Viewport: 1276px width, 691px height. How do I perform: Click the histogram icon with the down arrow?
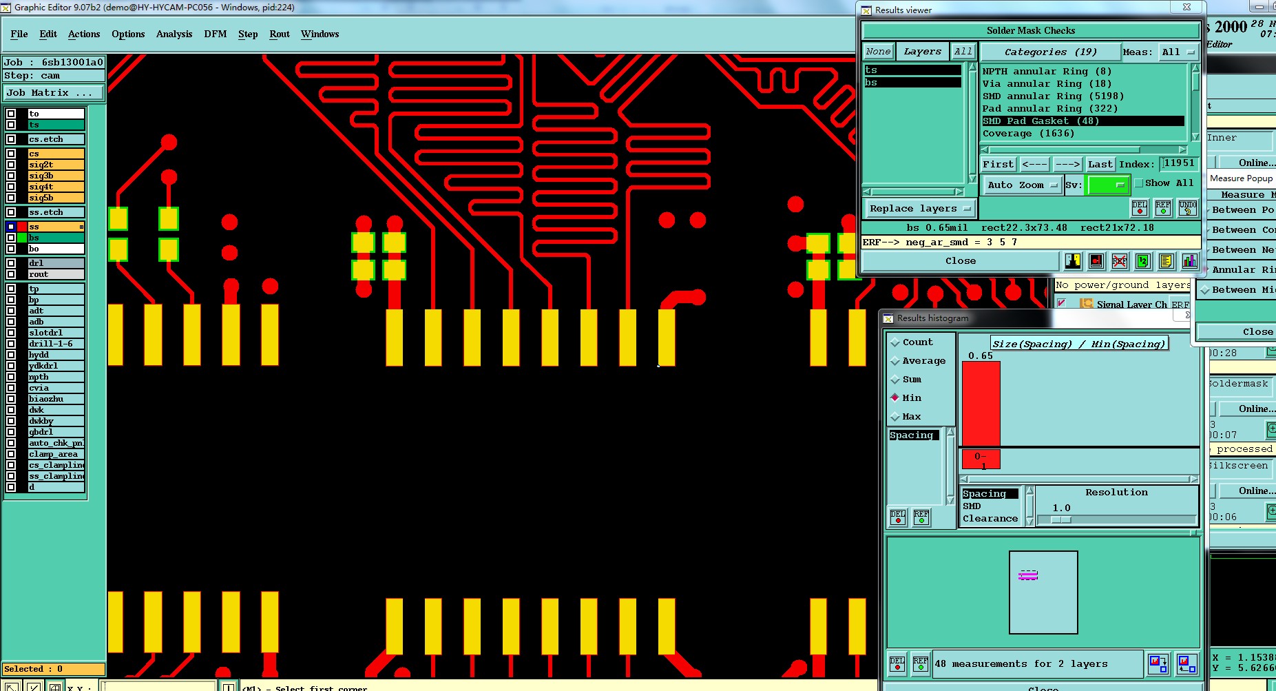coord(1158,663)
